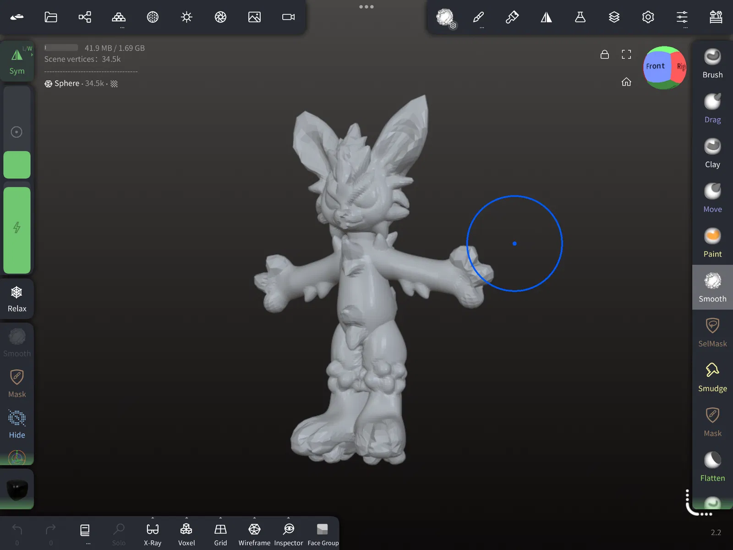Open the Topology menu
The width and height of the screenshot is (733, 550).
pyautogui.click(x=119, y=17)
